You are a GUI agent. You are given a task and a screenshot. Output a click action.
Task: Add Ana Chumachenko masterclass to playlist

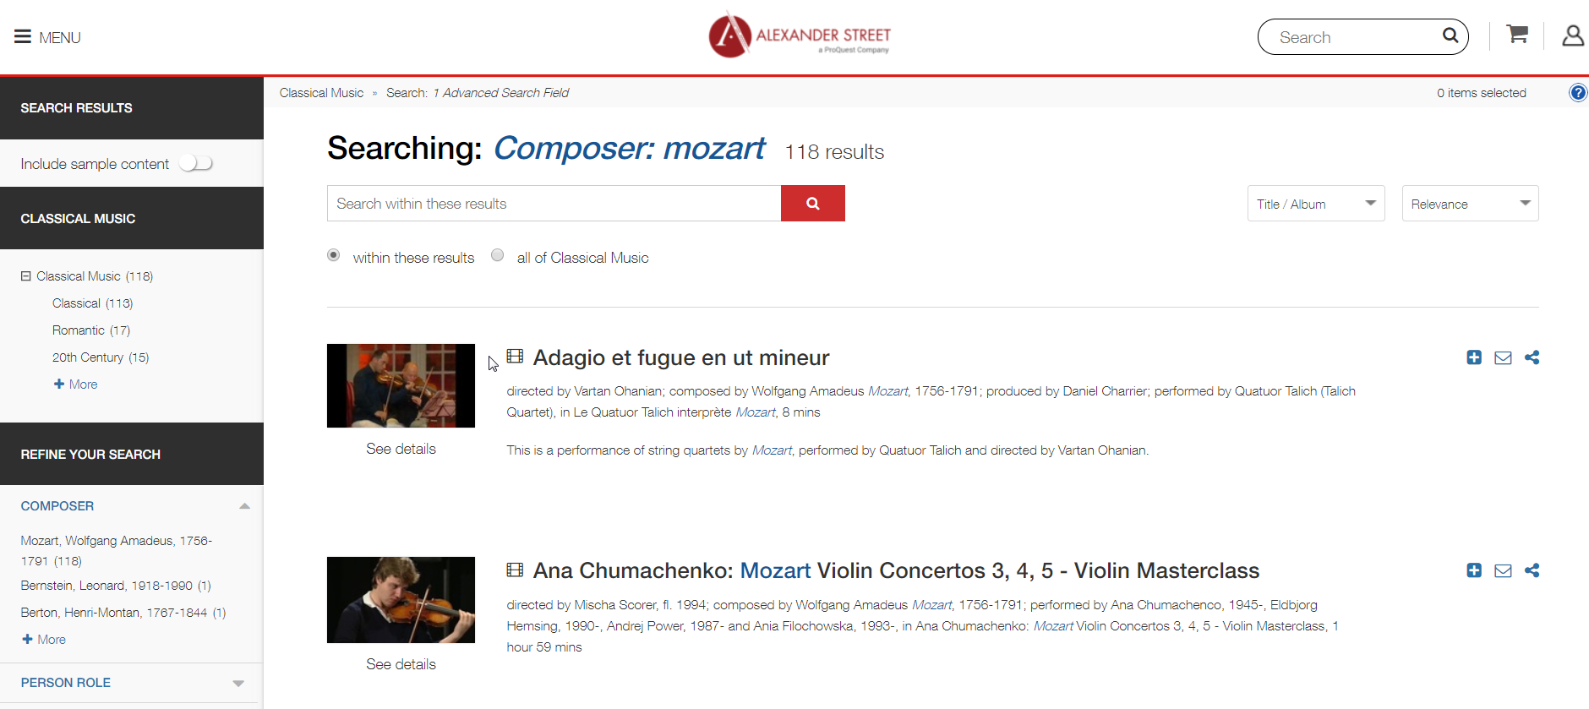coord(1474,570)
